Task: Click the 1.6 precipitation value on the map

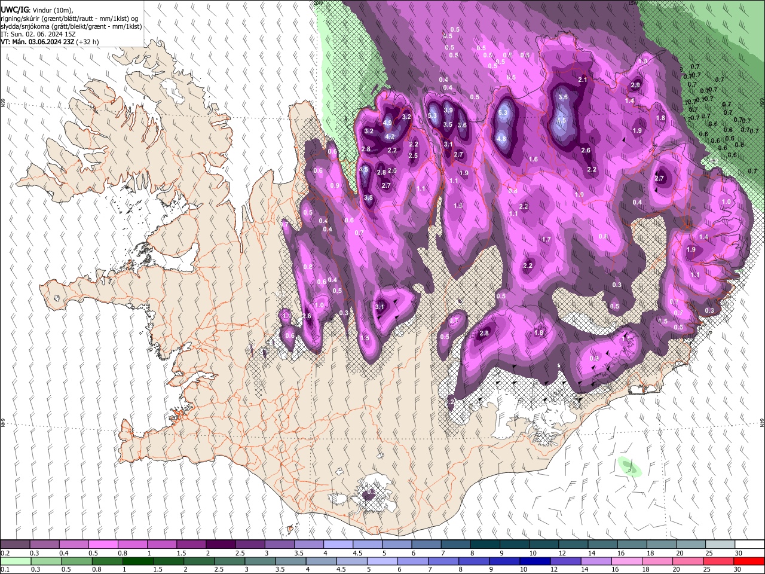Action: (x=533, y=159)
